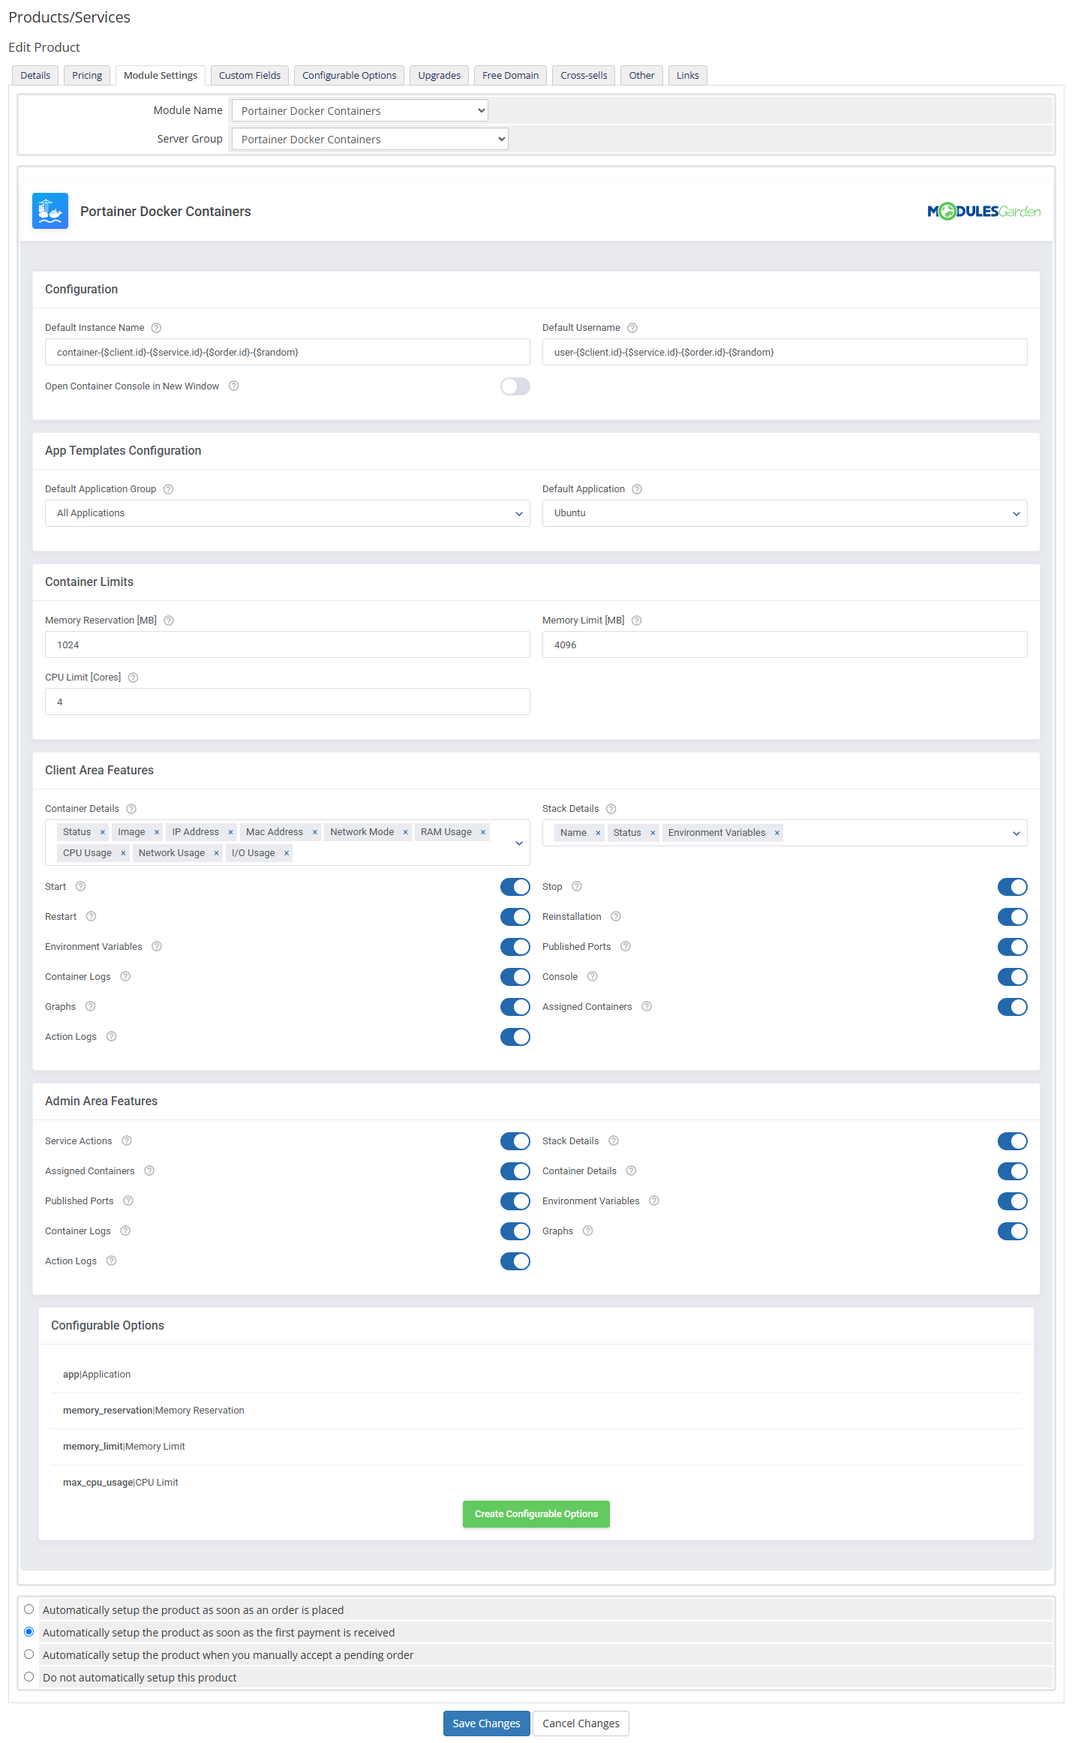Open the Cross-sells tab
The image size is (1072, 1743).
coord(584,75)
